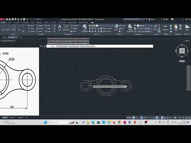
Task: Toggle snap mode in status bar
Action: click(x=137, y=118)
